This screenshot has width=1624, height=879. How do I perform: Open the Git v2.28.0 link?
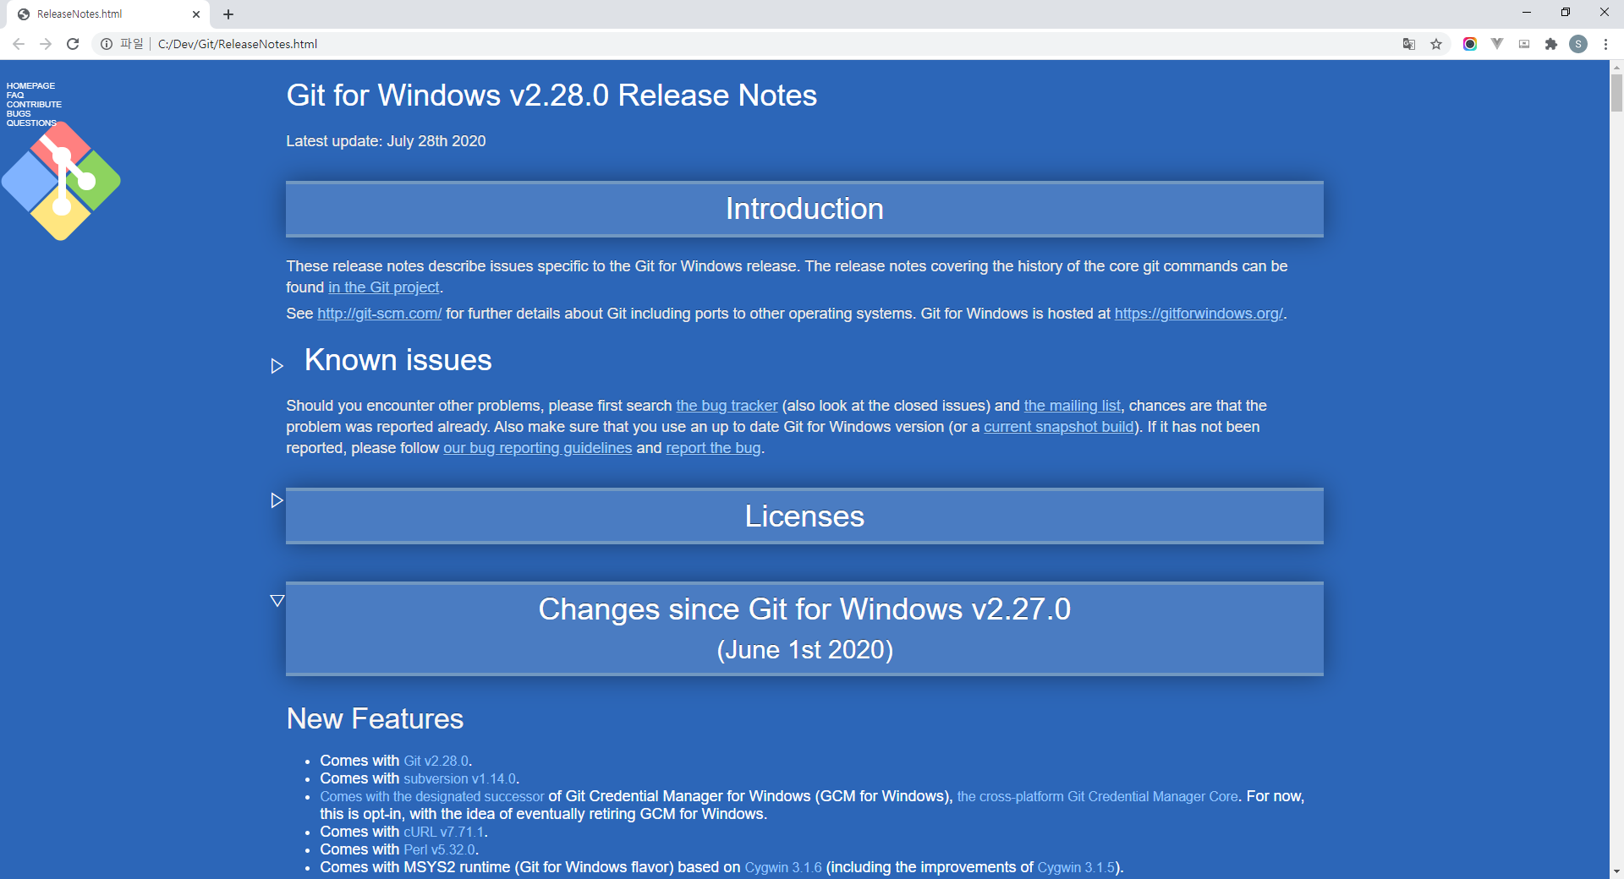(436, 761)
